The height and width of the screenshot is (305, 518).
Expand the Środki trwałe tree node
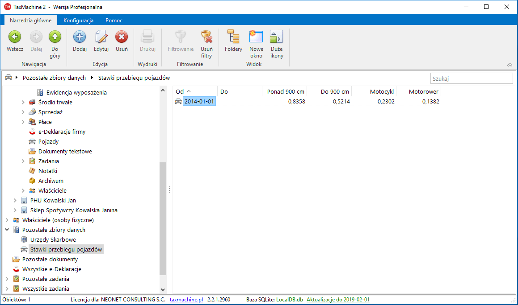(23, 103)
